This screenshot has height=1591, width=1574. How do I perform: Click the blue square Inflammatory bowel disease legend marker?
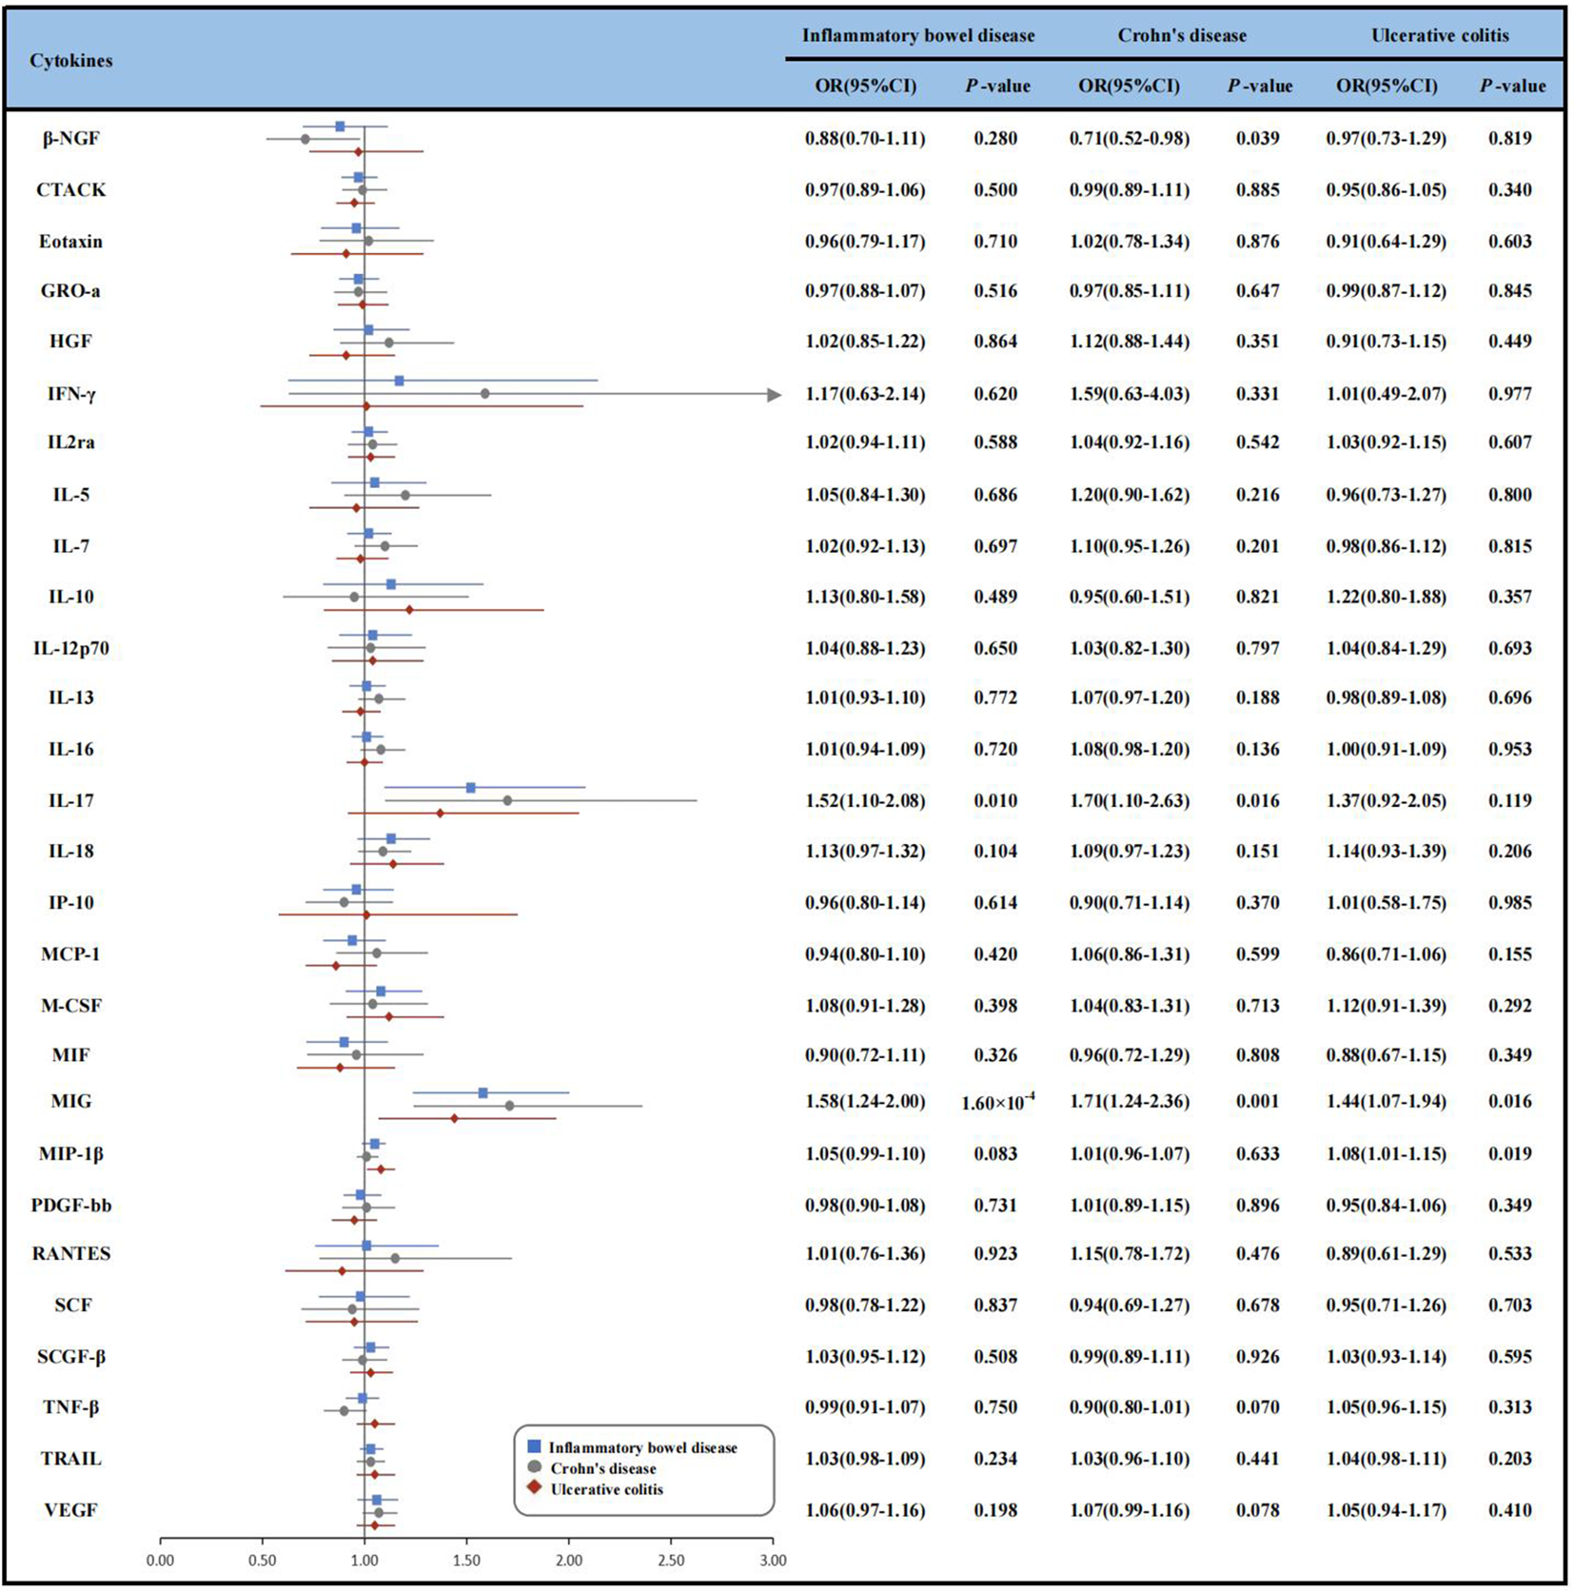534,1447
